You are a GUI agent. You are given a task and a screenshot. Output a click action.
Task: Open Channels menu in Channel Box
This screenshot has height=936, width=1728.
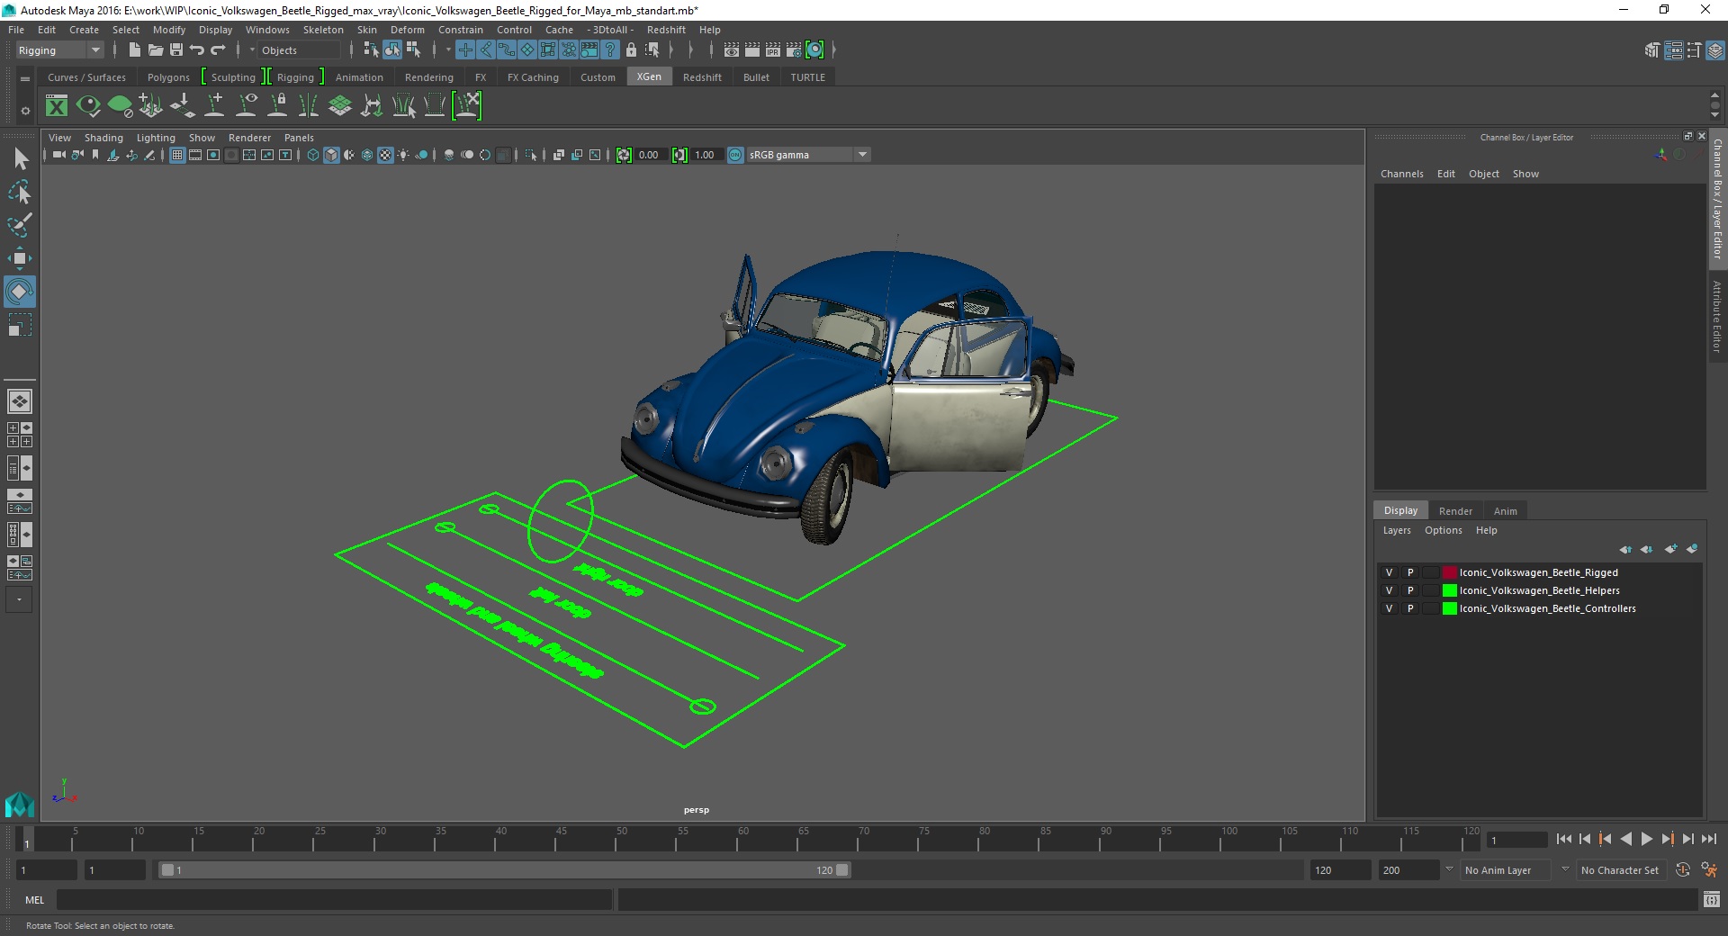pyautogui.click(x=1401, y=174)
